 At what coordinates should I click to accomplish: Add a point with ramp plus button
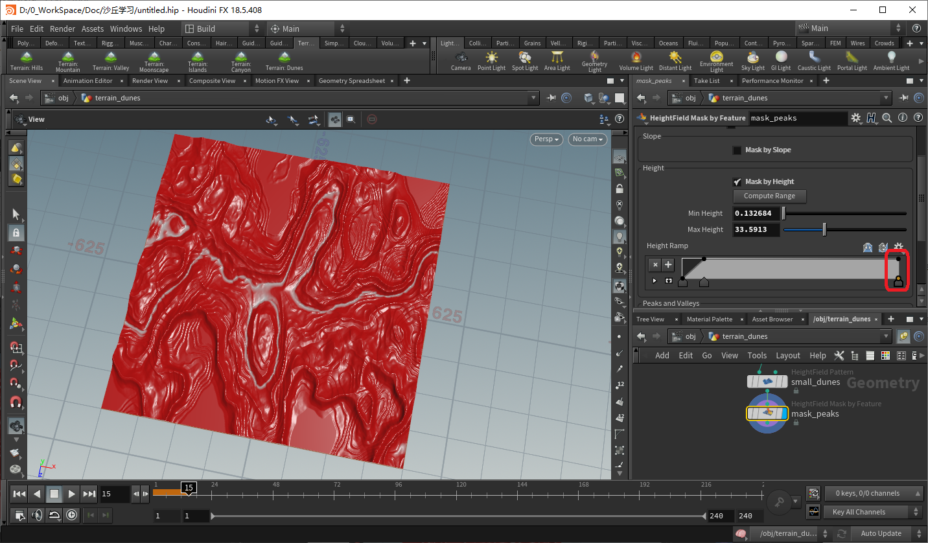click(668, 264)
